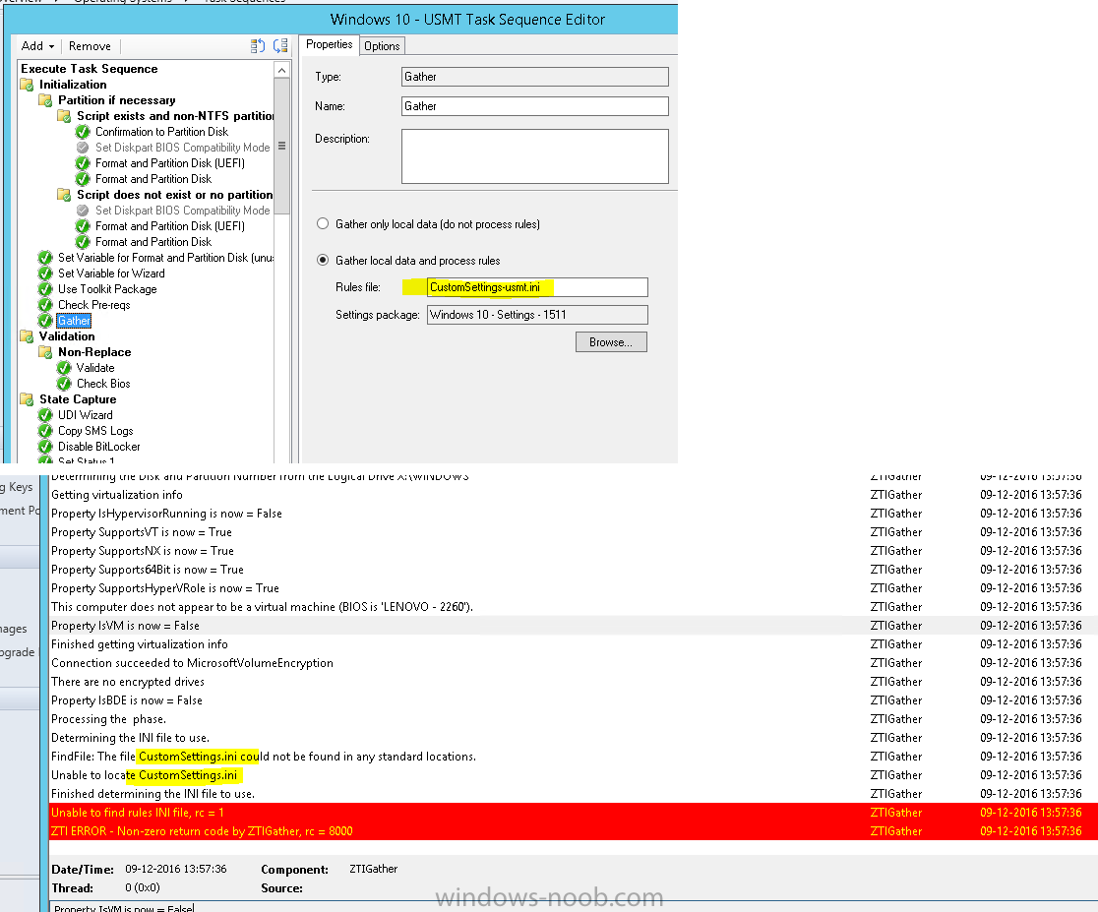Click the 'Check Bios' step check icon
The image size is (1098, 912).
[64, 384]
